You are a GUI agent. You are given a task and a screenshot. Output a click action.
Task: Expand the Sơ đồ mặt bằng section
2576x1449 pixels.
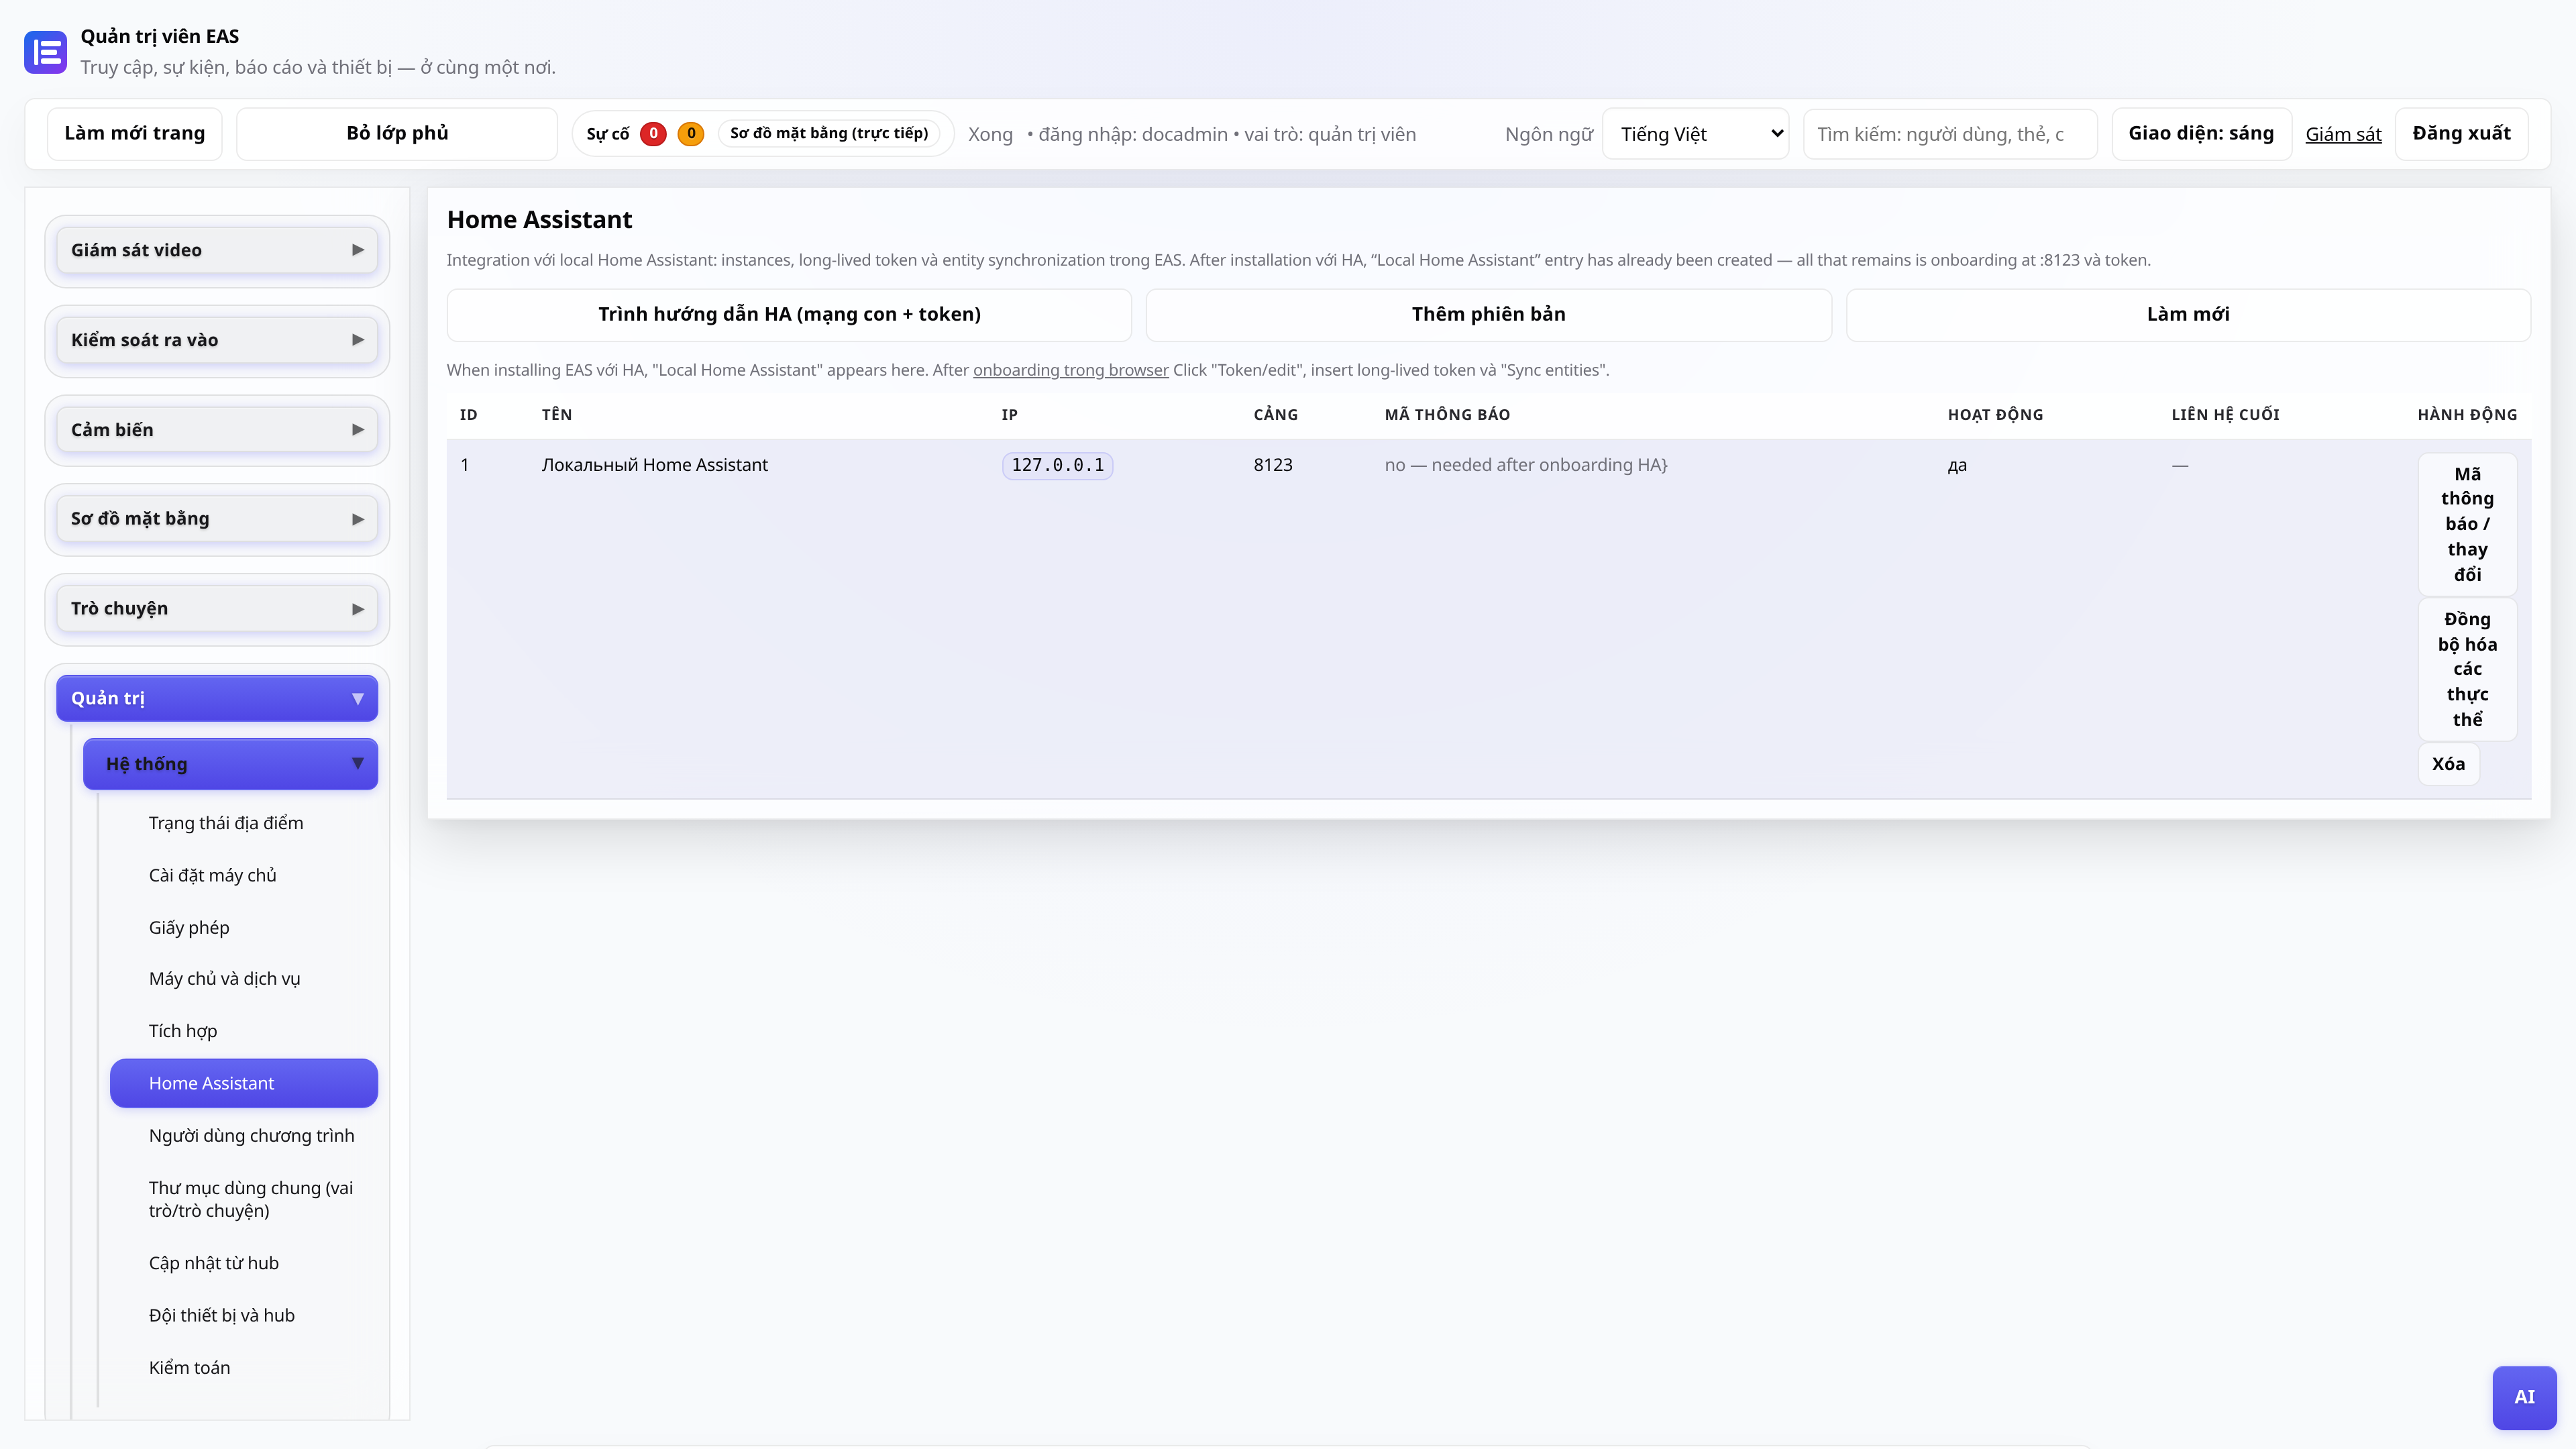pos(217,519)
